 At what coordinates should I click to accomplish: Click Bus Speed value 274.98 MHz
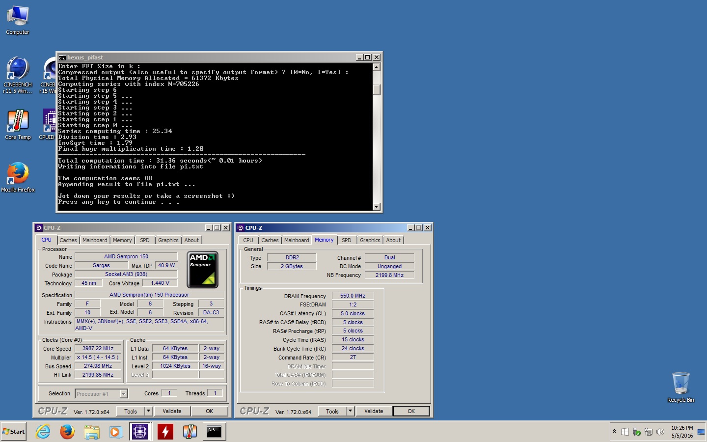coord(98,366)
